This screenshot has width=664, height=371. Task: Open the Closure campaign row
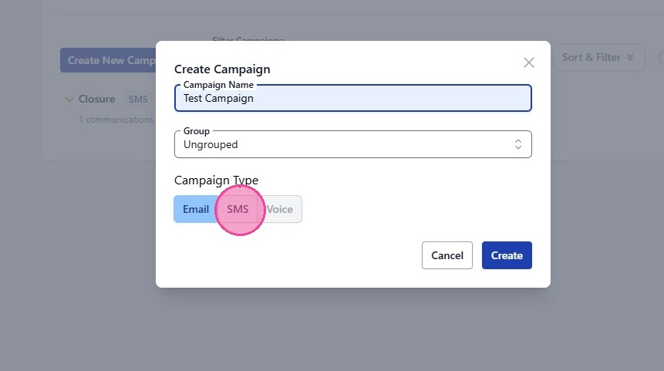96,99
